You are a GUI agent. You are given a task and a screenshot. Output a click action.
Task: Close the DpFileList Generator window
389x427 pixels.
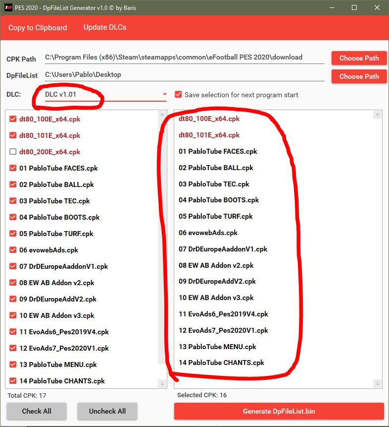(377, 7)
